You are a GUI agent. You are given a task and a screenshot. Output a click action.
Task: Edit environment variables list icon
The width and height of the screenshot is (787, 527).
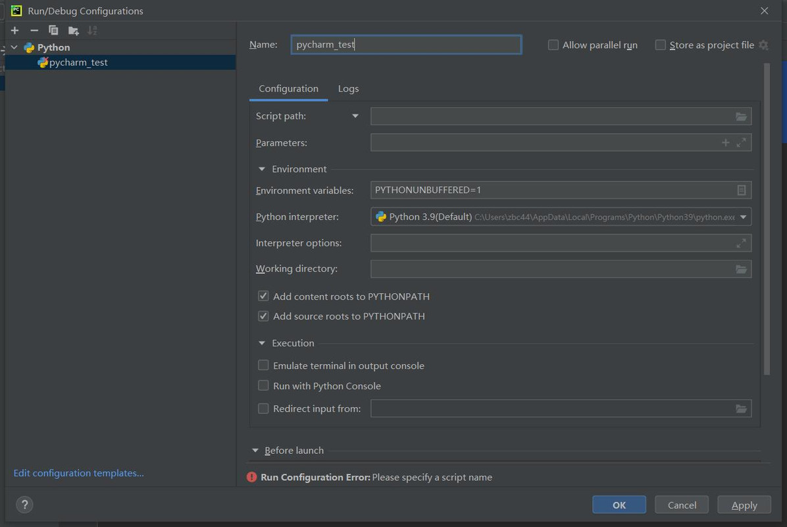tap(742, 190)
